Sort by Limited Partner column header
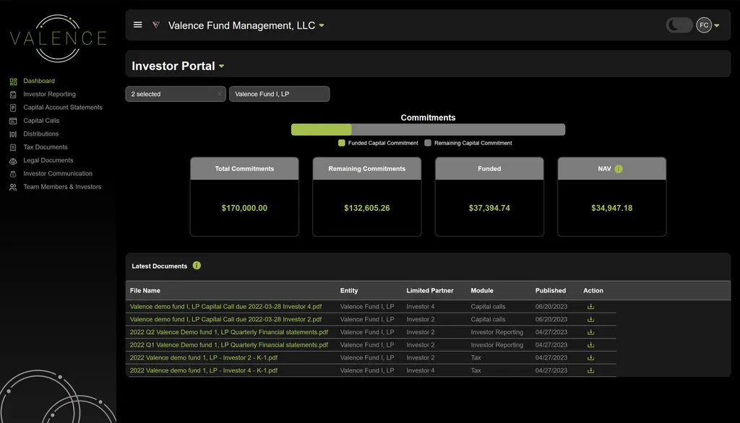 coord(430,290)
